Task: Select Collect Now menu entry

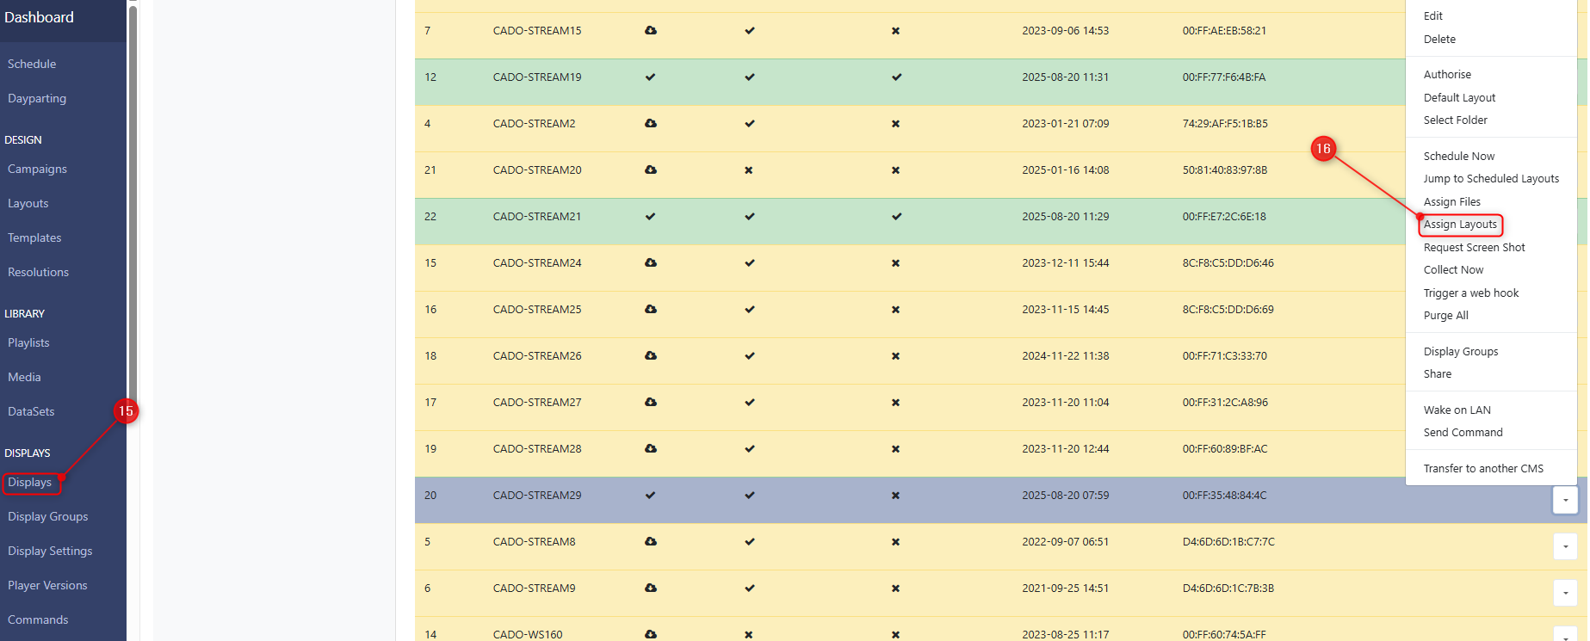Action: [x=1453, y=270]
